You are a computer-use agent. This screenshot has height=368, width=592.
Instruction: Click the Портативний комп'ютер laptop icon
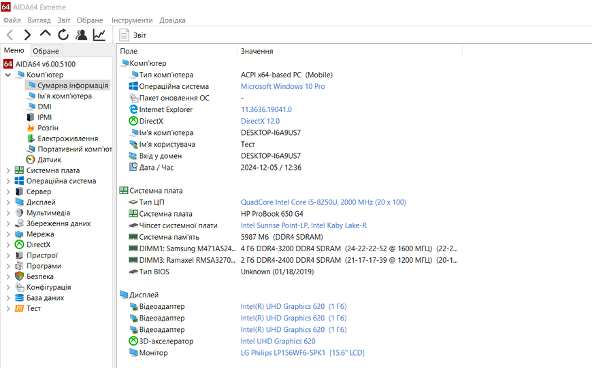click(31, 149)
